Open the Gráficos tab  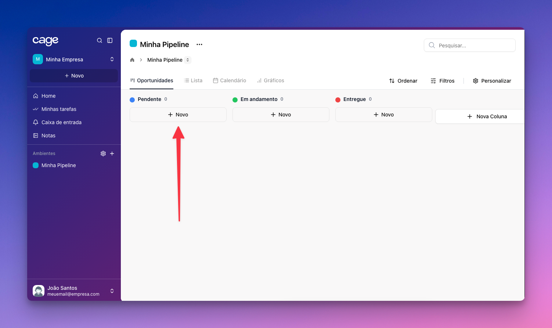coord(271,80)
